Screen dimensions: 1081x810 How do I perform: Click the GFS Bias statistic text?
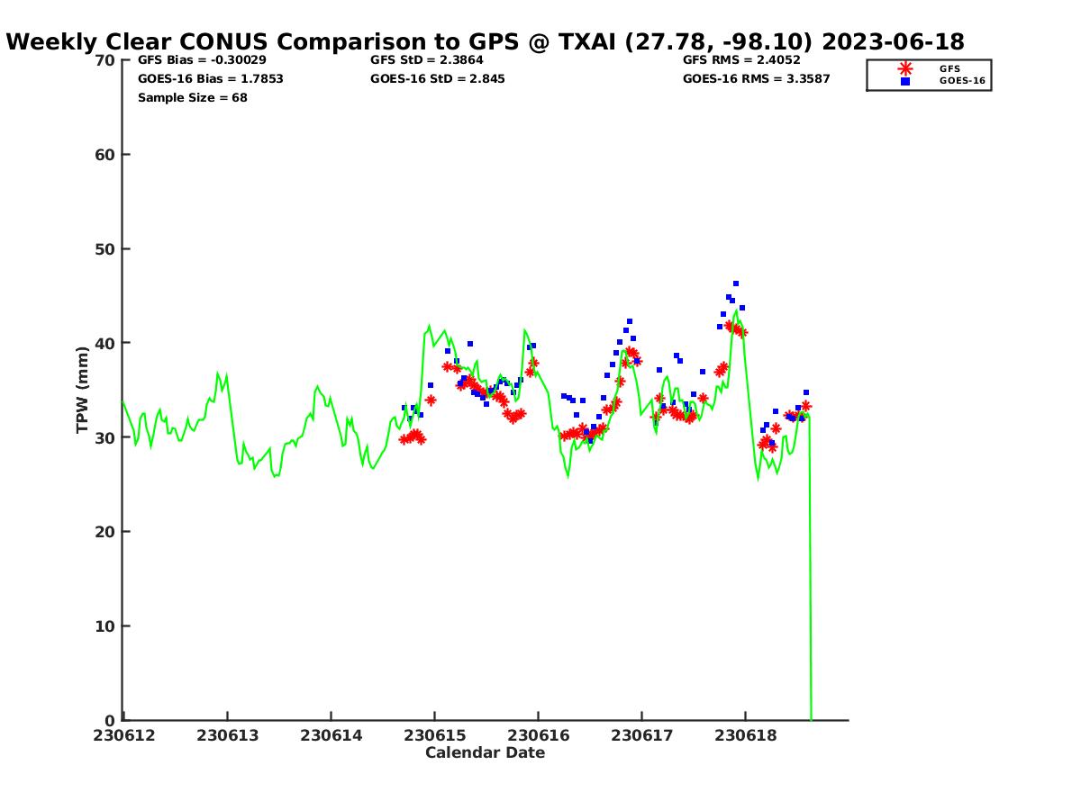click(x=202, y=60)
